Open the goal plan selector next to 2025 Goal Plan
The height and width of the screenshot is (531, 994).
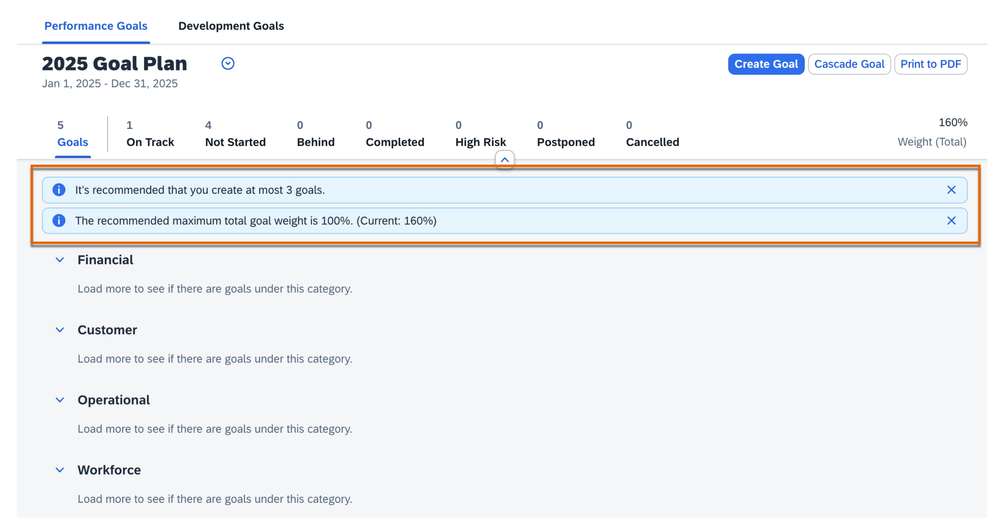(x=228, y=64)
